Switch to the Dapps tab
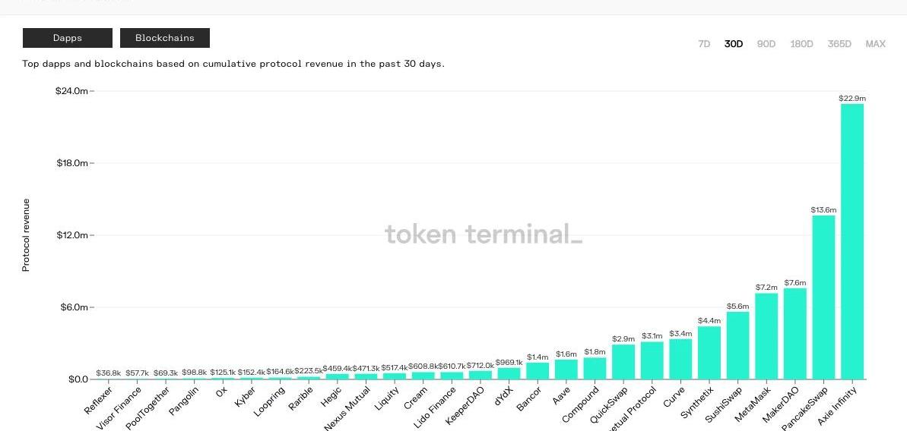This screenshot has width=907, height=431. pyautogui.click(x=67, y=38)
